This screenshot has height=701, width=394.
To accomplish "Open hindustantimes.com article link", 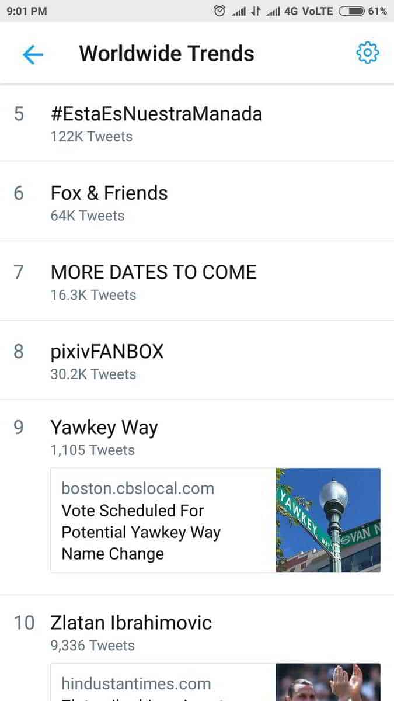I will 136,683.
